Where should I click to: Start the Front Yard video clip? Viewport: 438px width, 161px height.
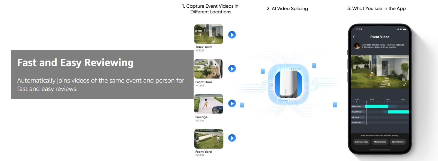tap(232, 138)
